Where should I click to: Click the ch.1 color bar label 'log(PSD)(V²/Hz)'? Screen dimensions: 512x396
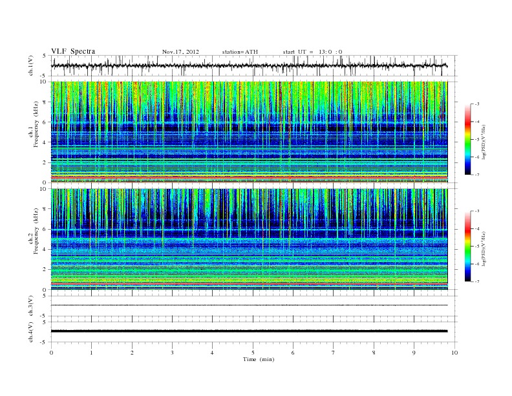(x=484, y=142)
